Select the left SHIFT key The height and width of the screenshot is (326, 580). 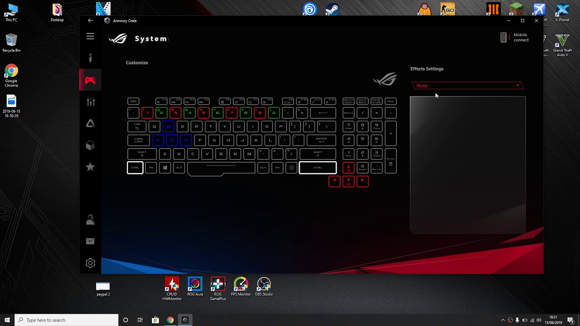(142, 154)
